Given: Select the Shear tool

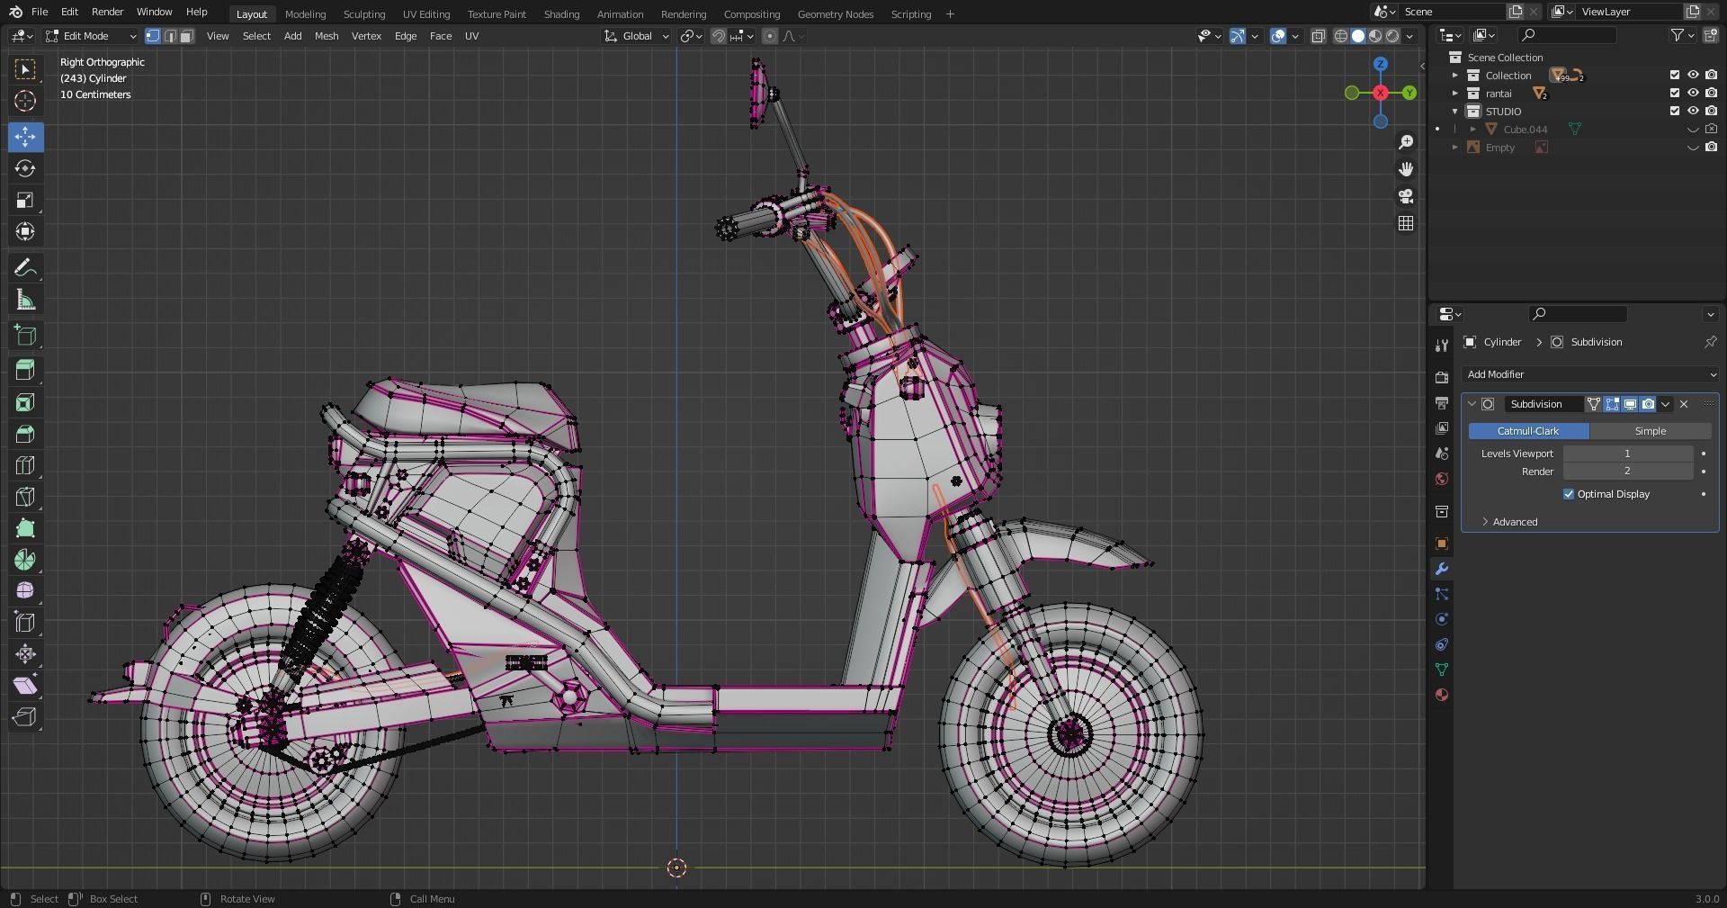Looking at the screenshot, I should [x=25, y=686].
